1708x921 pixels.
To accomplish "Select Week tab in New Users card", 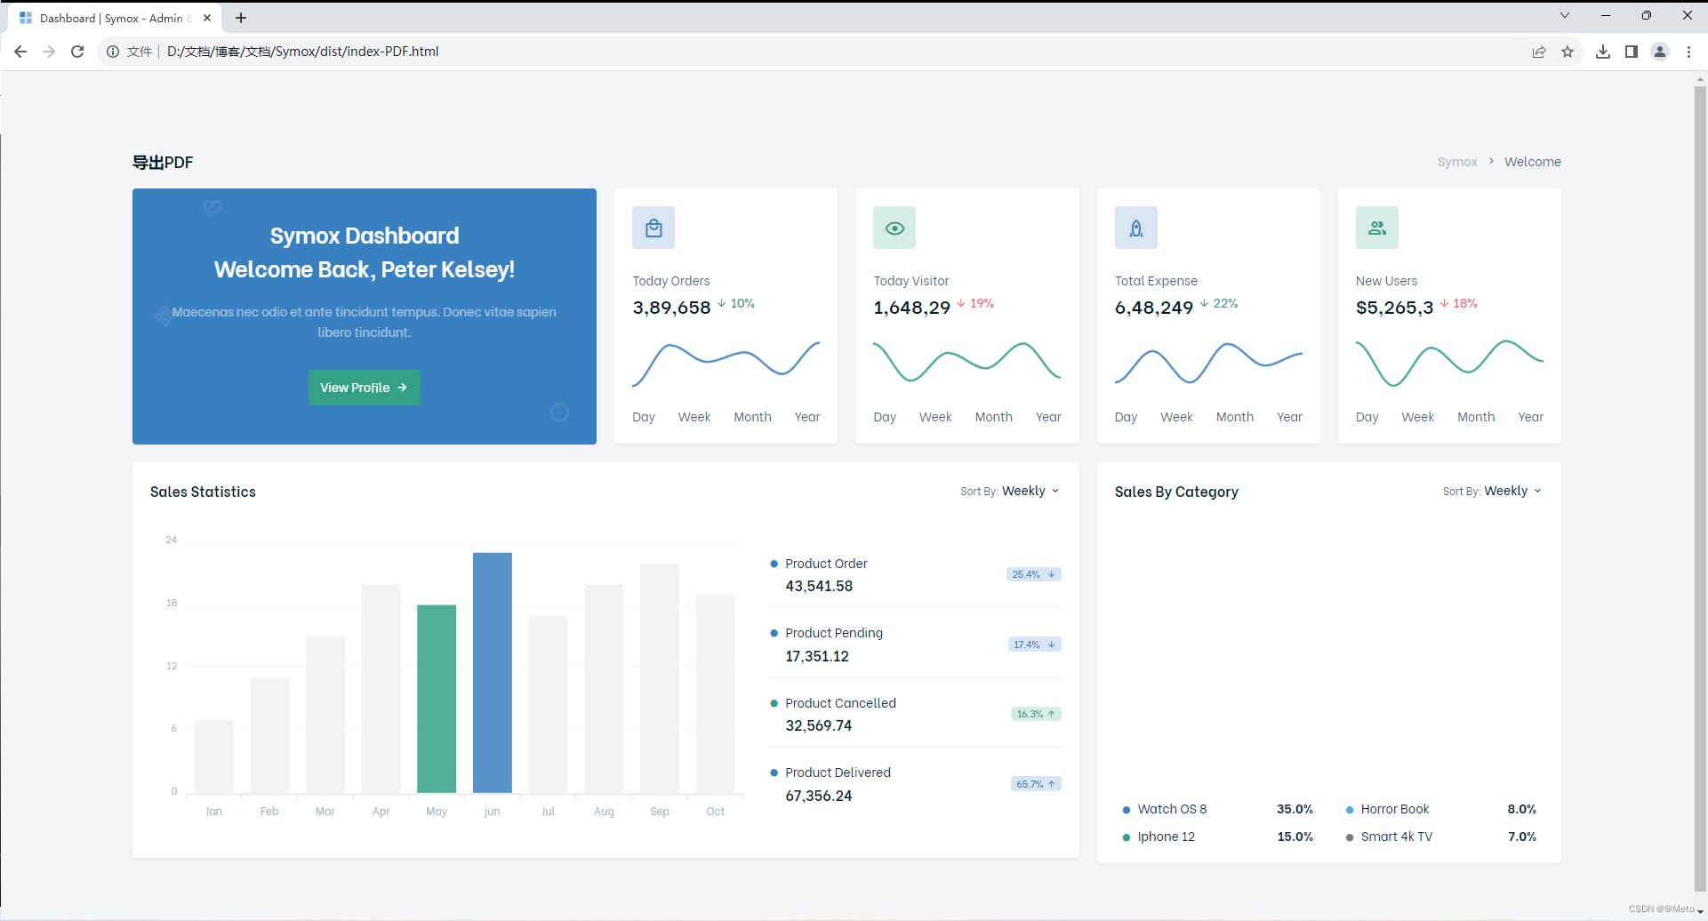I will 1418,417.
